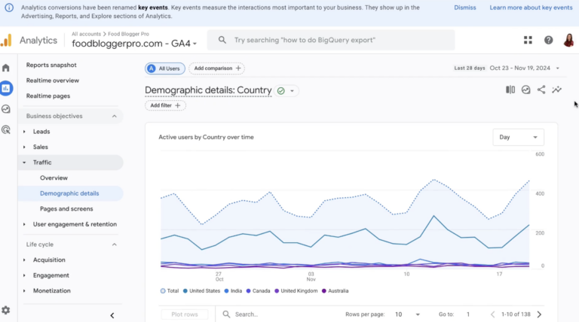Click the info icon in banner
The image size is (579, 322).
pos(9,8)
